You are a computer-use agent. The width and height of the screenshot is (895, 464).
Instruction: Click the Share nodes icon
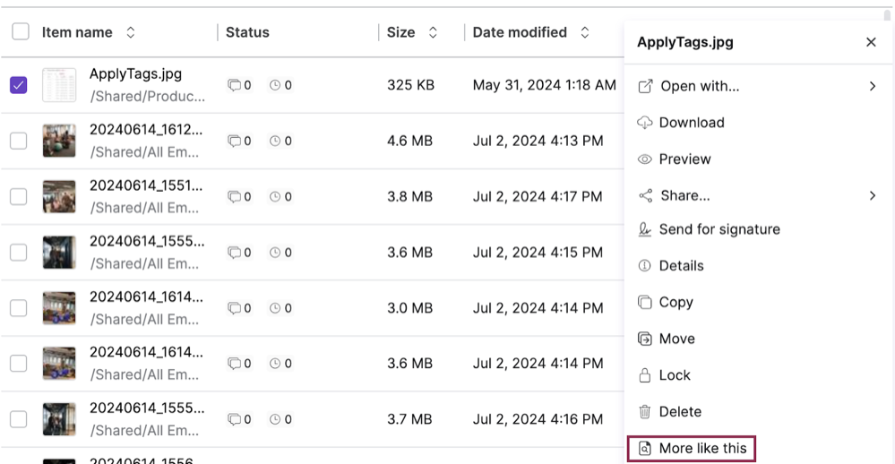(x=645, y=196)
